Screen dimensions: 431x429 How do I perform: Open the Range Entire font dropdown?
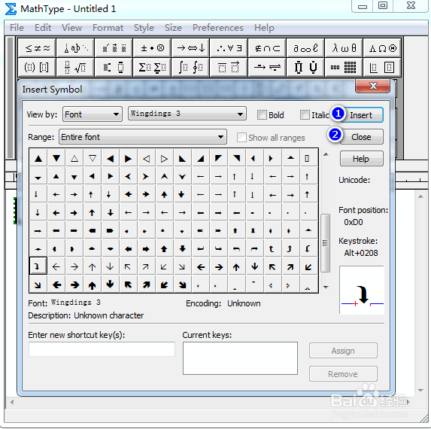pos(143,137)
